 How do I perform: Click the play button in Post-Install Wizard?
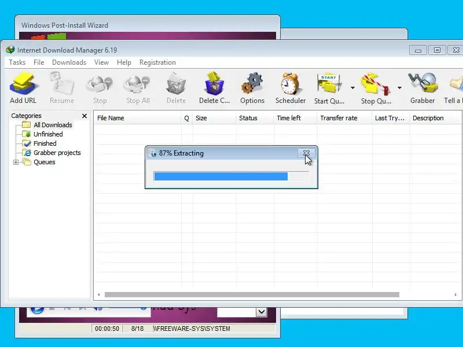click(37, 310)
